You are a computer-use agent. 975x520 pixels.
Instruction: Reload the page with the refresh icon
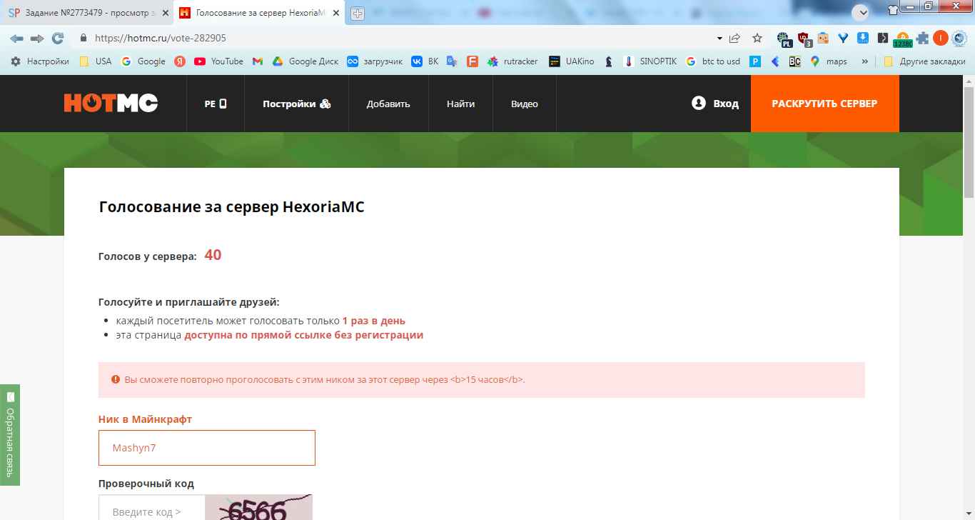pyautogui.click(x=58, y=38)
